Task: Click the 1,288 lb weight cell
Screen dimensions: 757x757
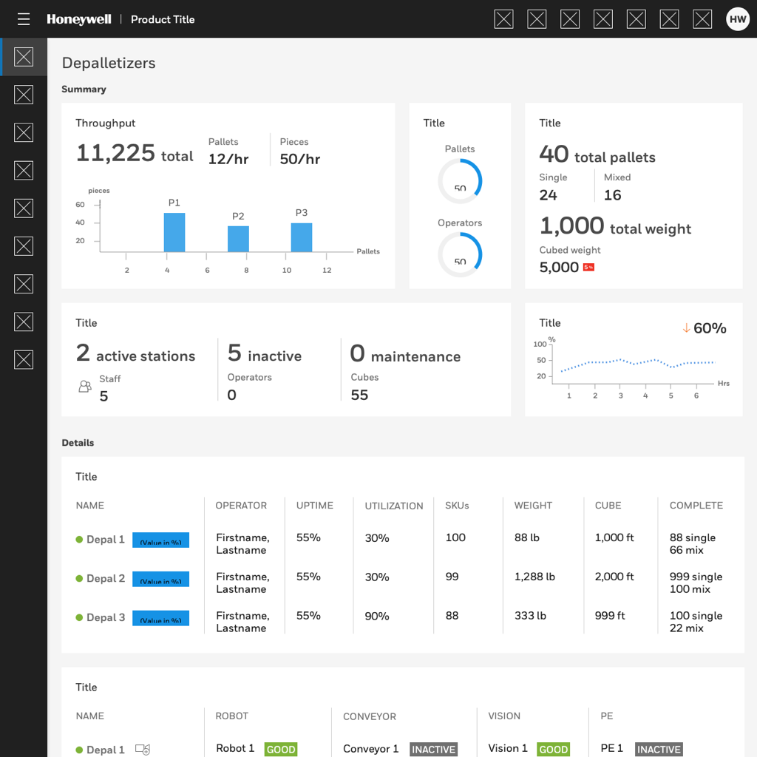Action: coord(535,577)
